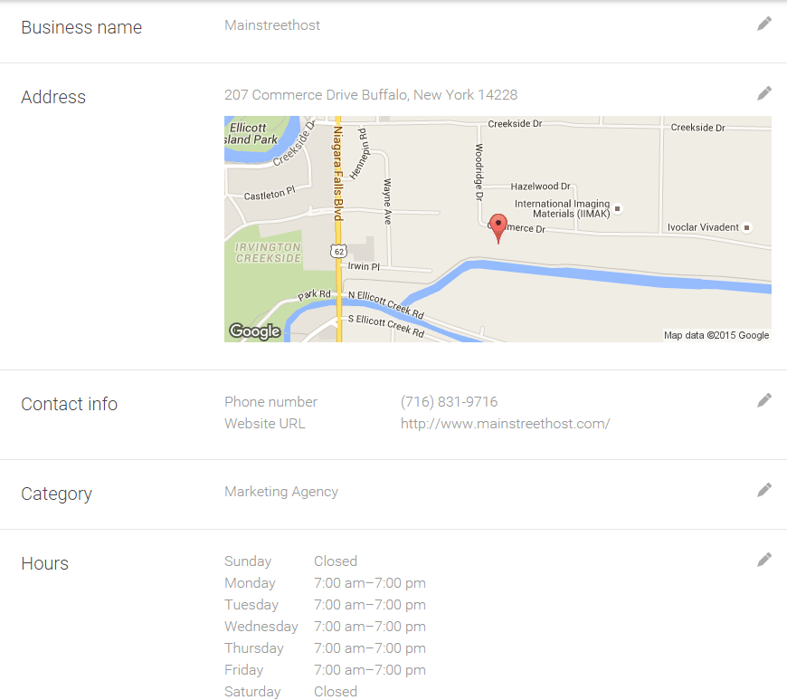Click the Category edit pencil
This screenshot has height=700, width=787.
(x=764, y=489)
